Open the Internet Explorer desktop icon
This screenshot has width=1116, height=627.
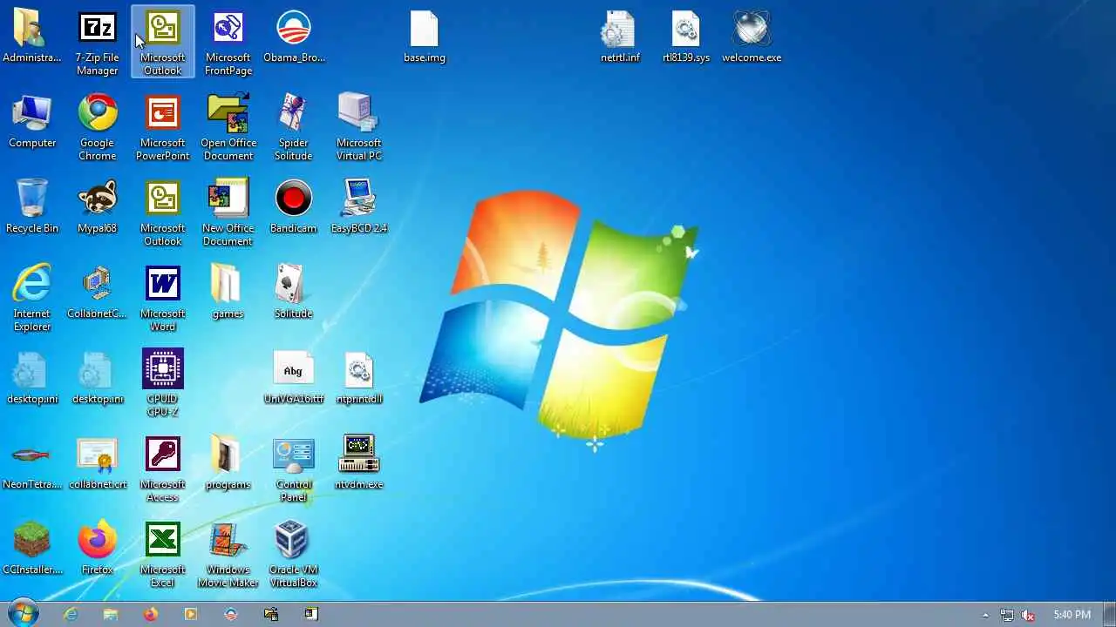32,299
